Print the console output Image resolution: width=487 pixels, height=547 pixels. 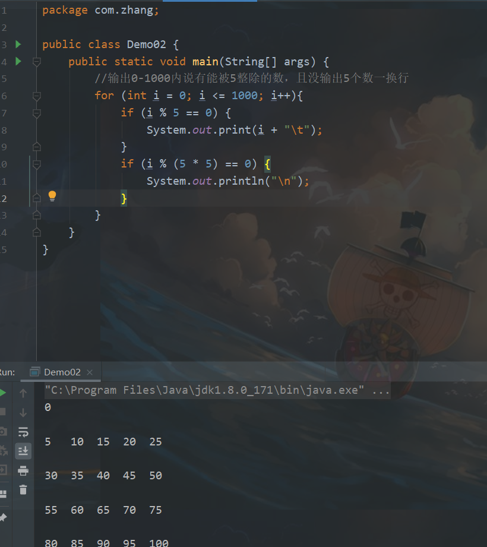point(23,470)
